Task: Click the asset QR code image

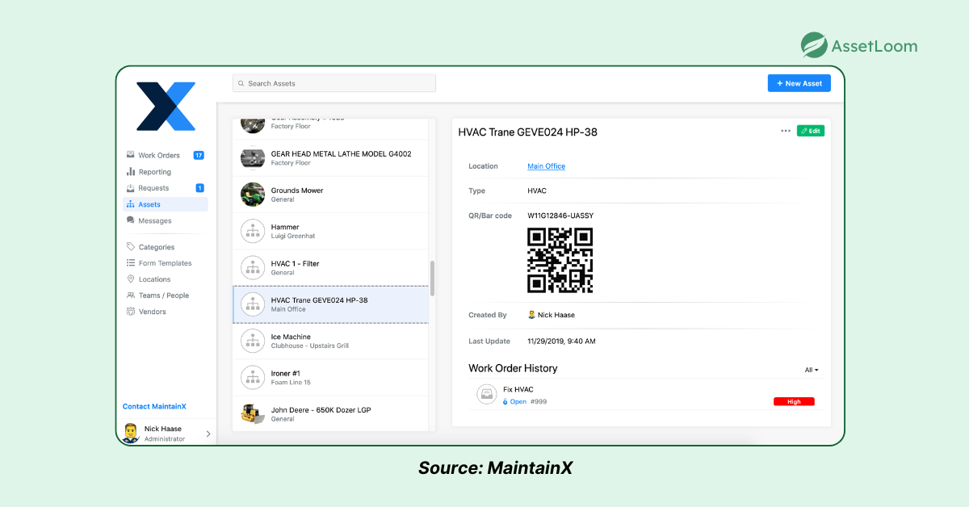Action: 560,260
